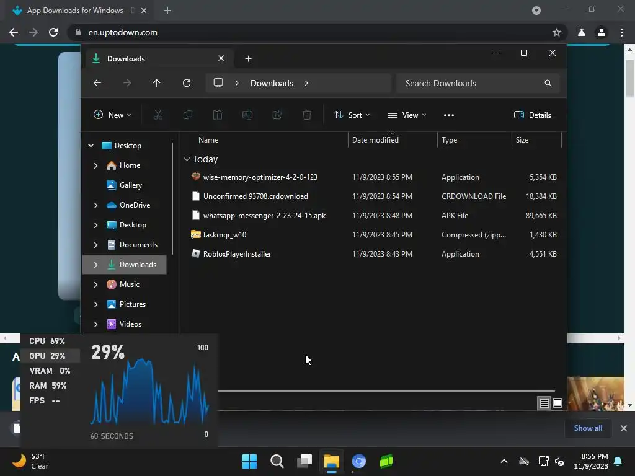Image resolution: width=635 pixels, height=476 pixels.
Task: Collapse the Today group
Action: tap(187, 159)
